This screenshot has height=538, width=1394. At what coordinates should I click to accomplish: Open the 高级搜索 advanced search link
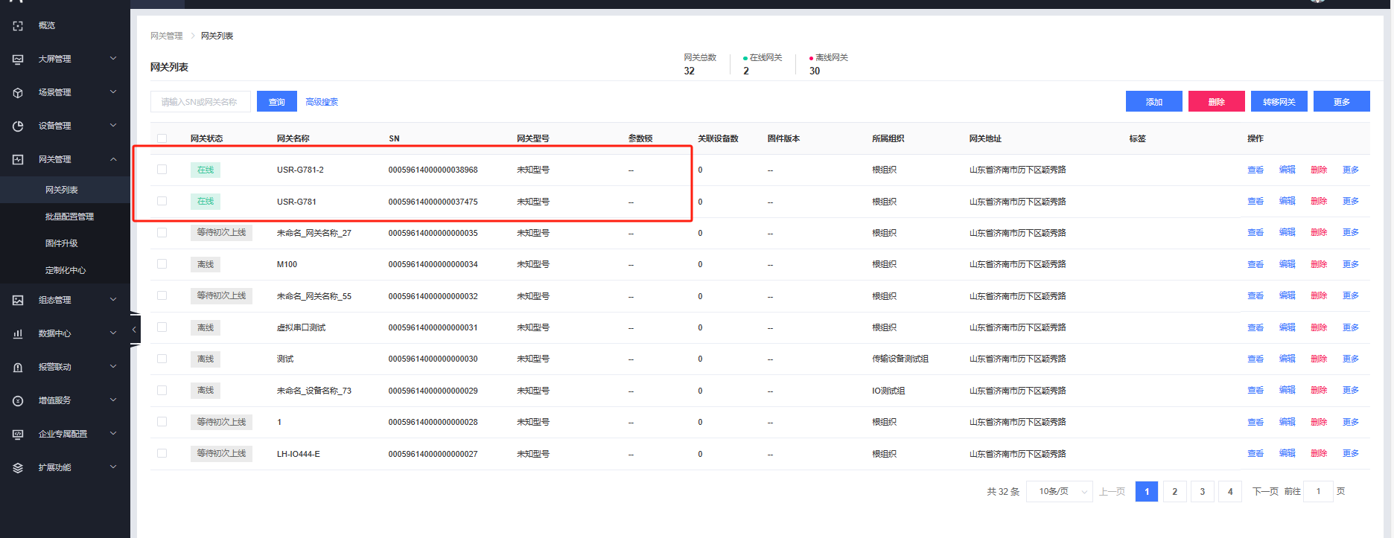322,102
